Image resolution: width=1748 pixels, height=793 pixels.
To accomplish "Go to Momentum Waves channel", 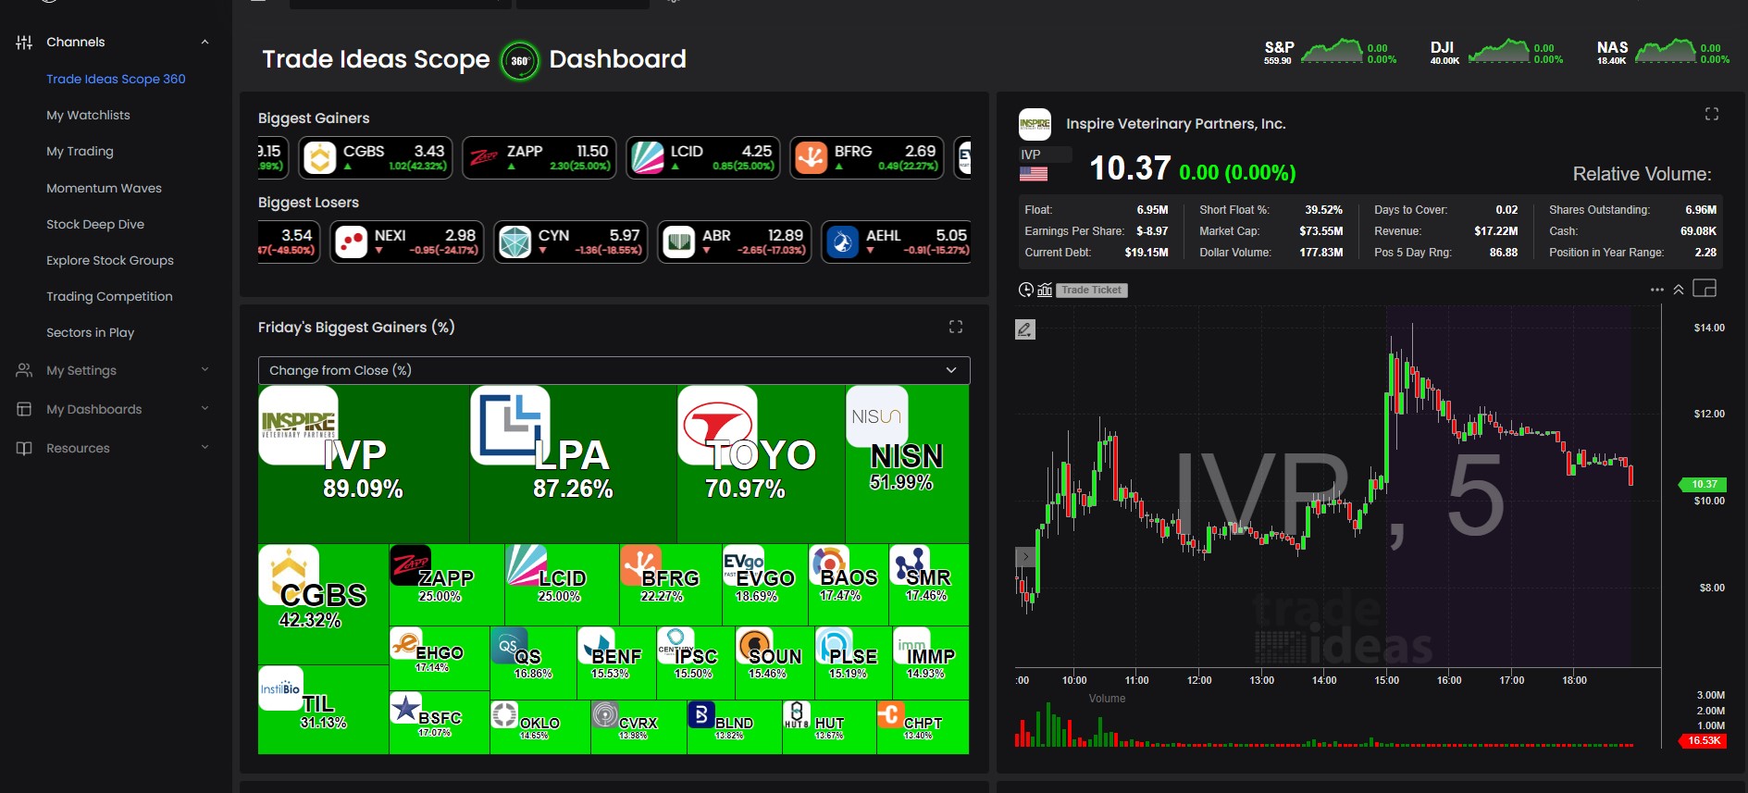I will [x=104, y=188].
